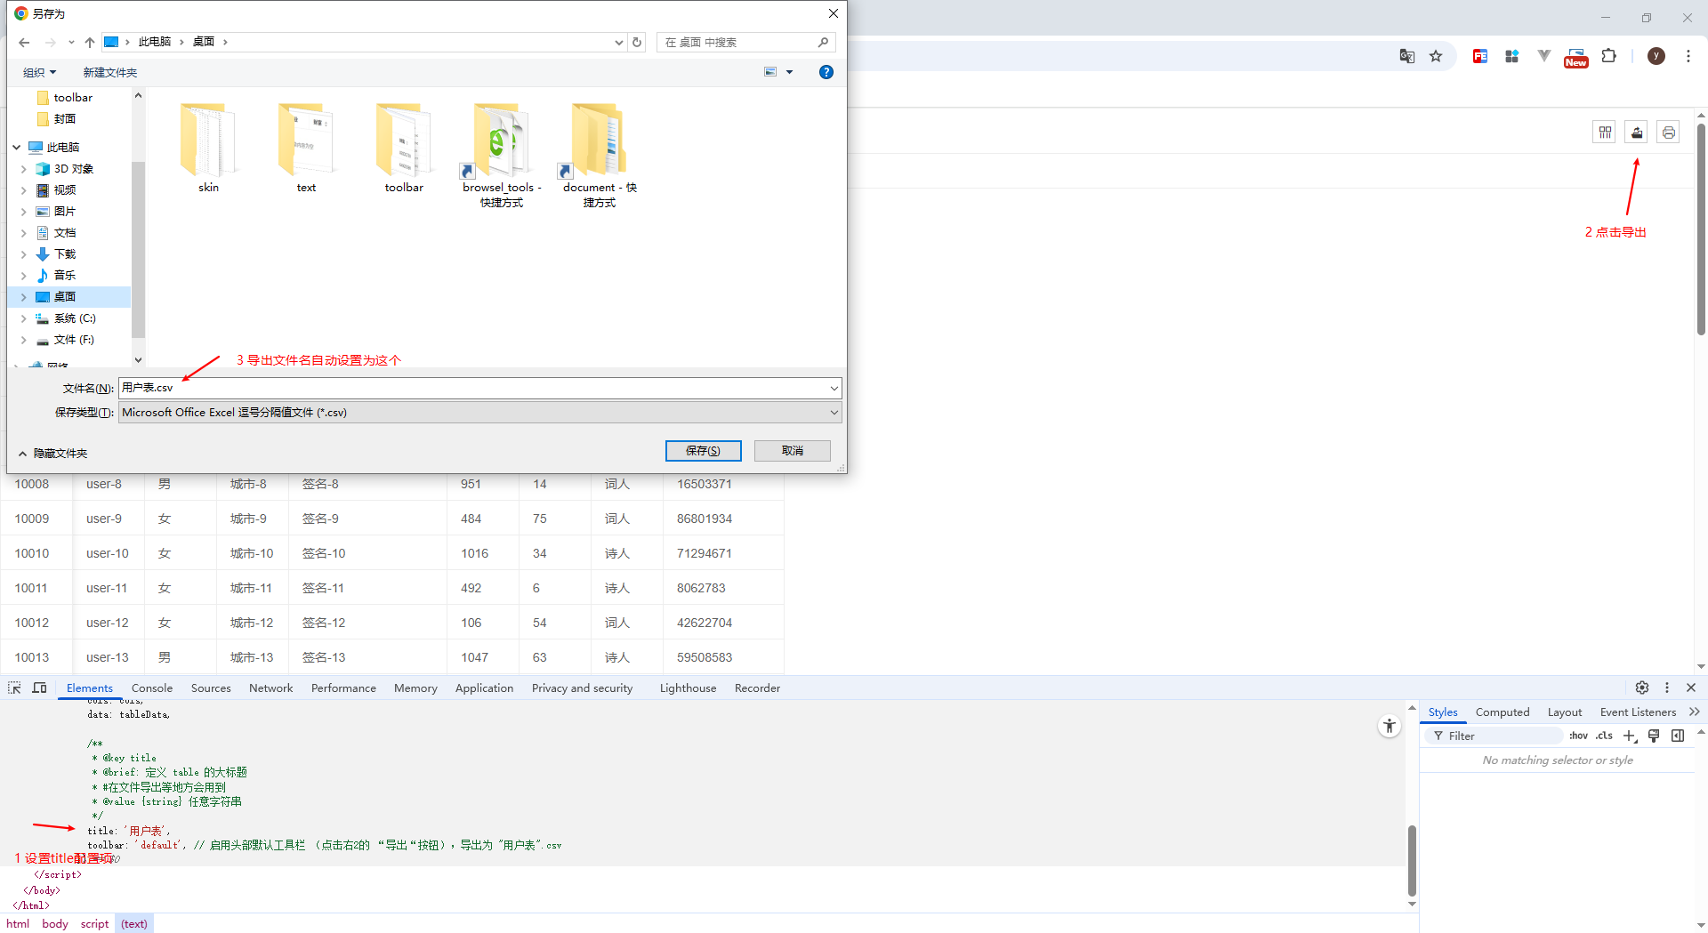
Task: Bookmark this page using the star icon
Action: tap(1436, 55)
